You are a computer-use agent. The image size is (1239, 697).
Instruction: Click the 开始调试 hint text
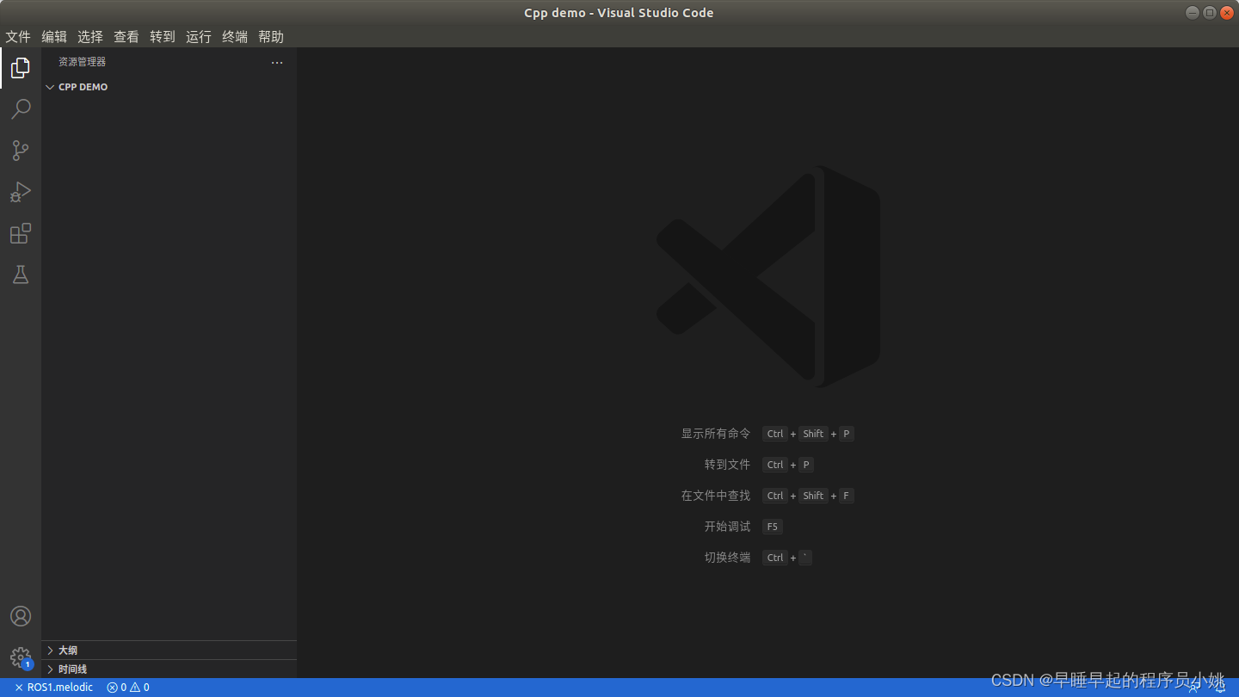[x=728, y=527]
